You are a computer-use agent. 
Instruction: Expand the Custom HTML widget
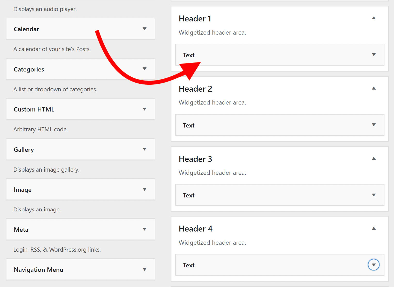(145, 109)
